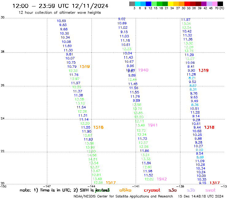Click the light blue value 8.36

tap(195, 105)
